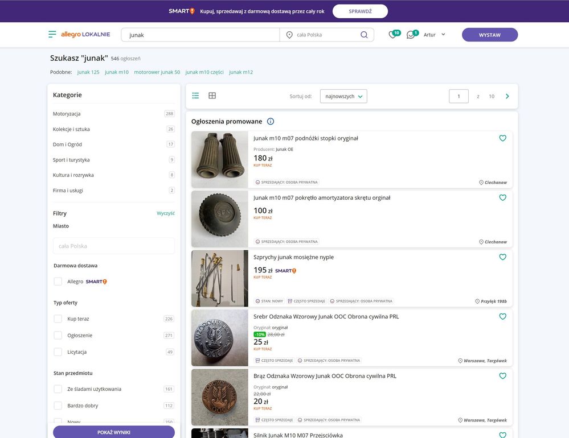This screenshot has height=438, width=569.
Task: Open the sort dropdown najnowszych
Action: coord(343,96)
